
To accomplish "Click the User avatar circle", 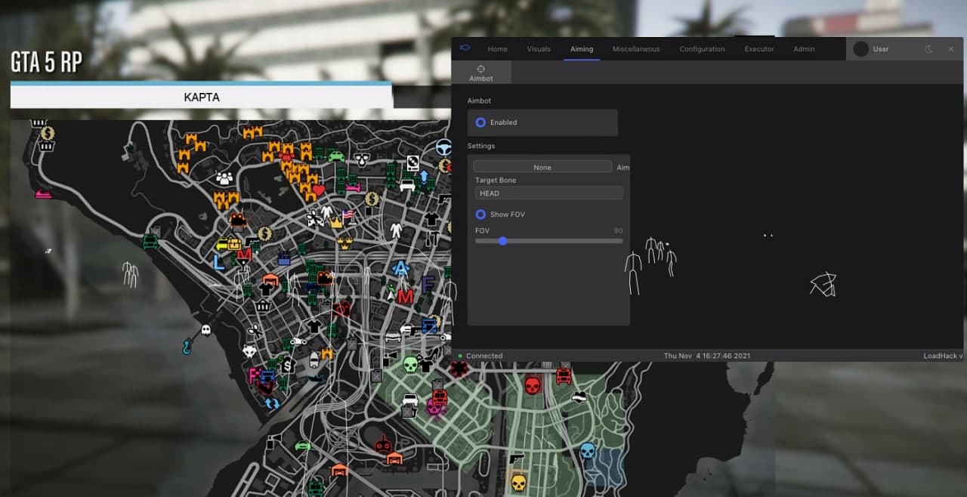I will point(860,49).
